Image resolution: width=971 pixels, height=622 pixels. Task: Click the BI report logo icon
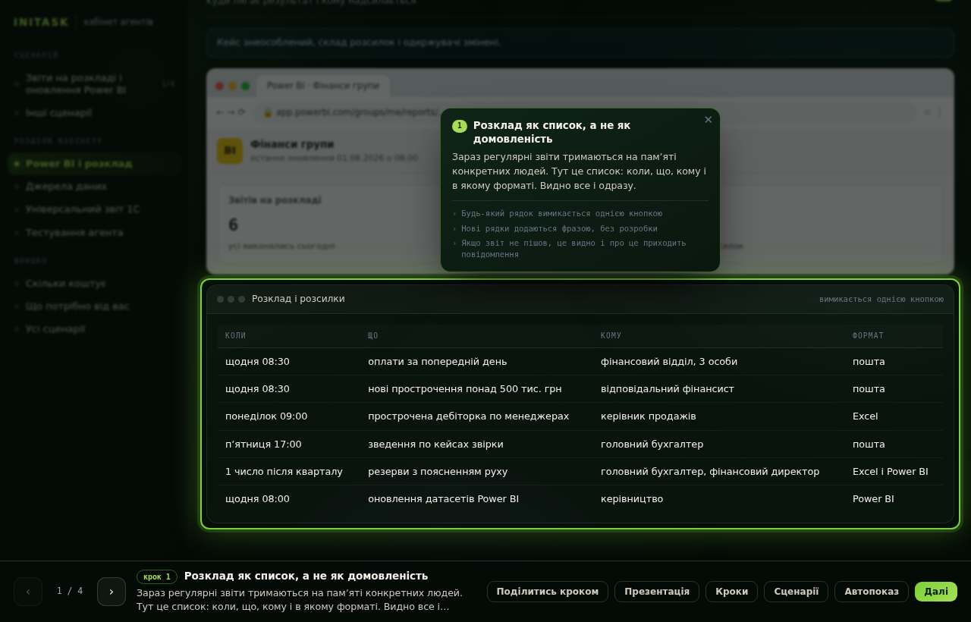[x=230, y=150]
